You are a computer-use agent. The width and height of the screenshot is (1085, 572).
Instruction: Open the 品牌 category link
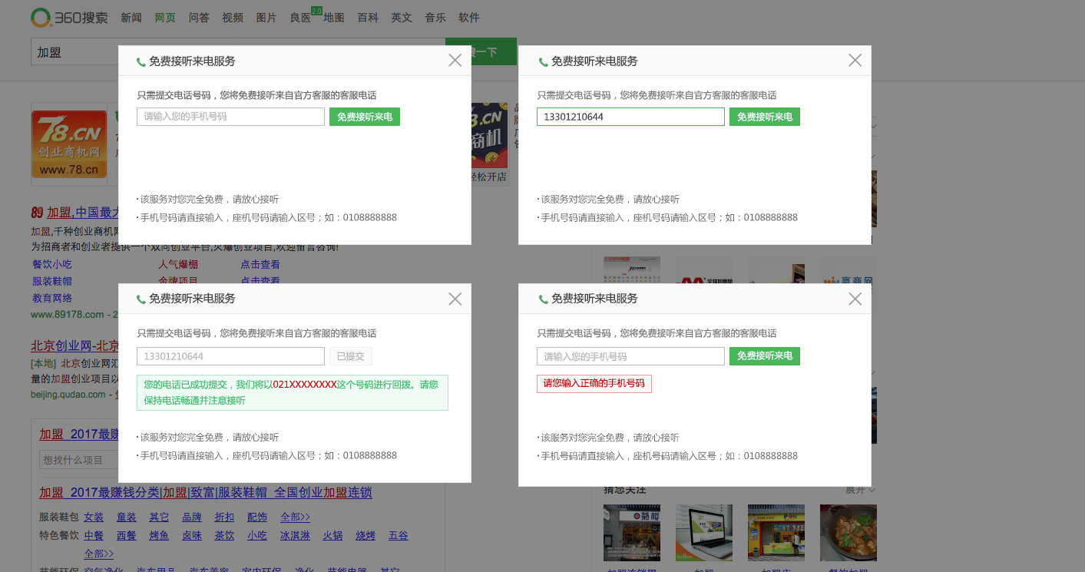(192, 517)
